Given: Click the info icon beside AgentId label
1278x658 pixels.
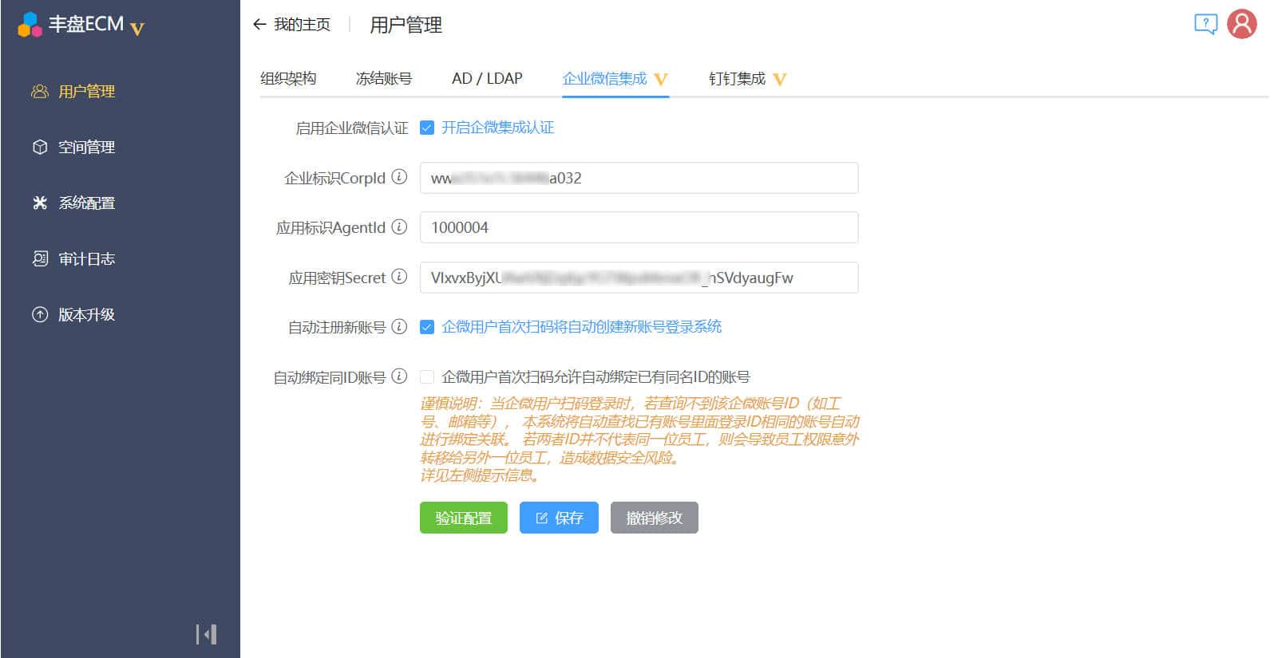Looking at the screenshot, I should click(400, 227).
